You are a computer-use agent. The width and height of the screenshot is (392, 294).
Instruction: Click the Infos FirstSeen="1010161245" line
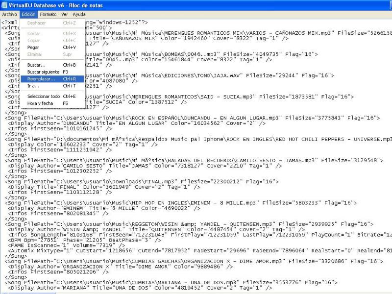[x=60, y=129]
